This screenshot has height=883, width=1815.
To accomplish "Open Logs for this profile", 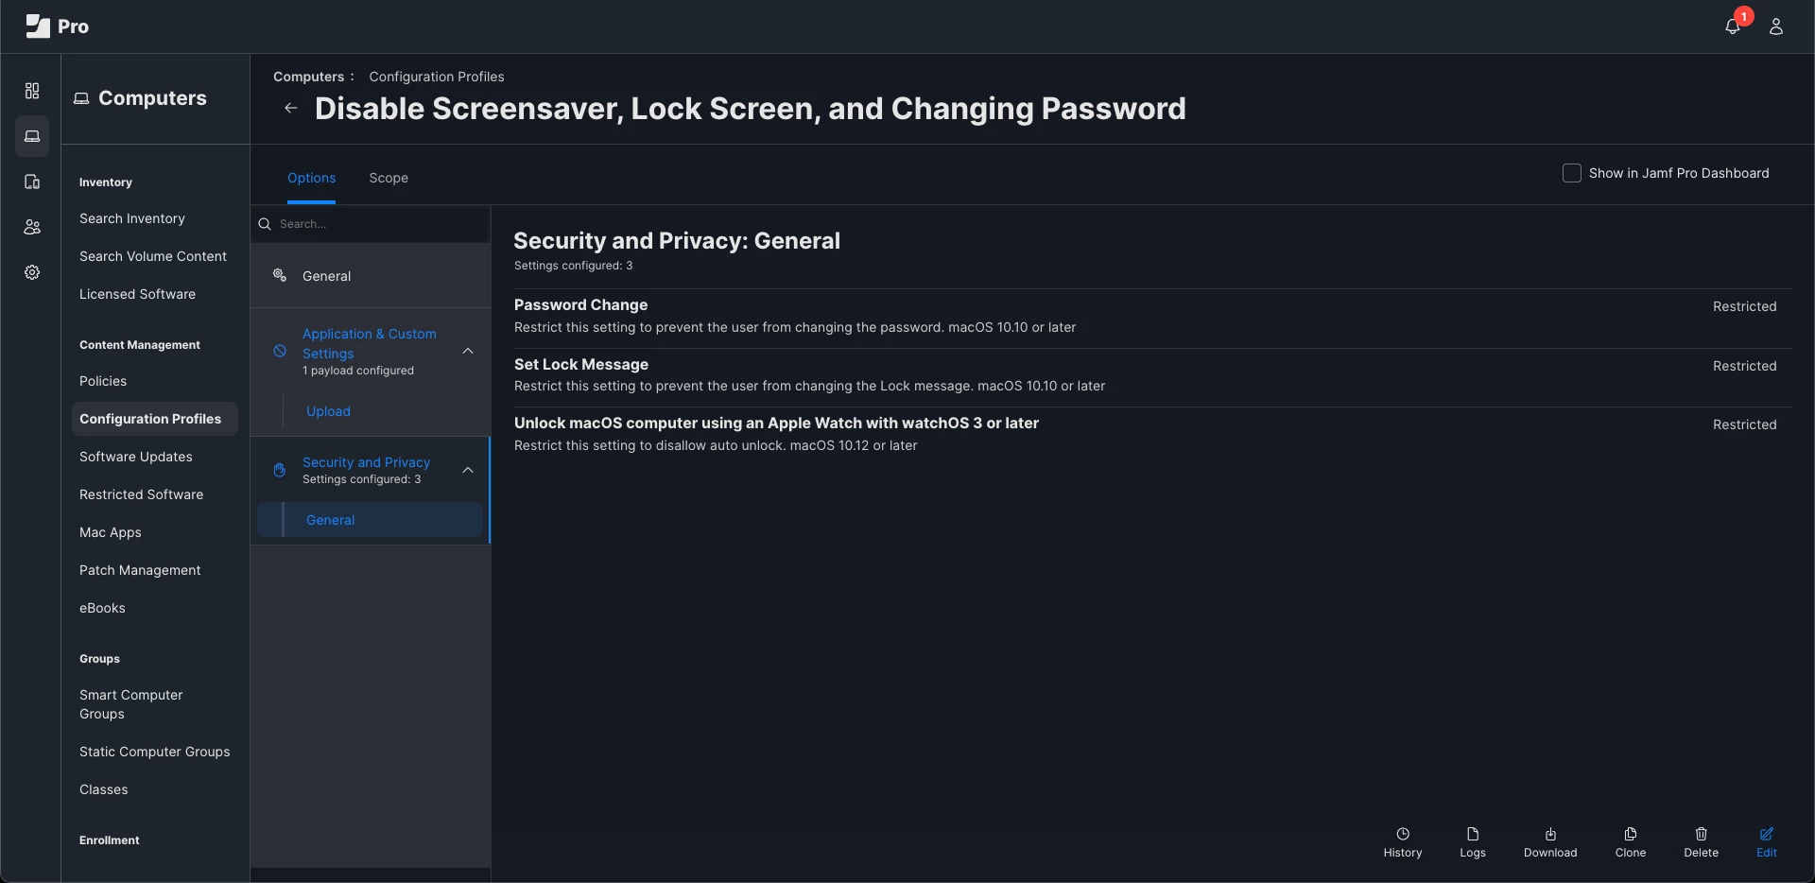I will (1473, 842).
